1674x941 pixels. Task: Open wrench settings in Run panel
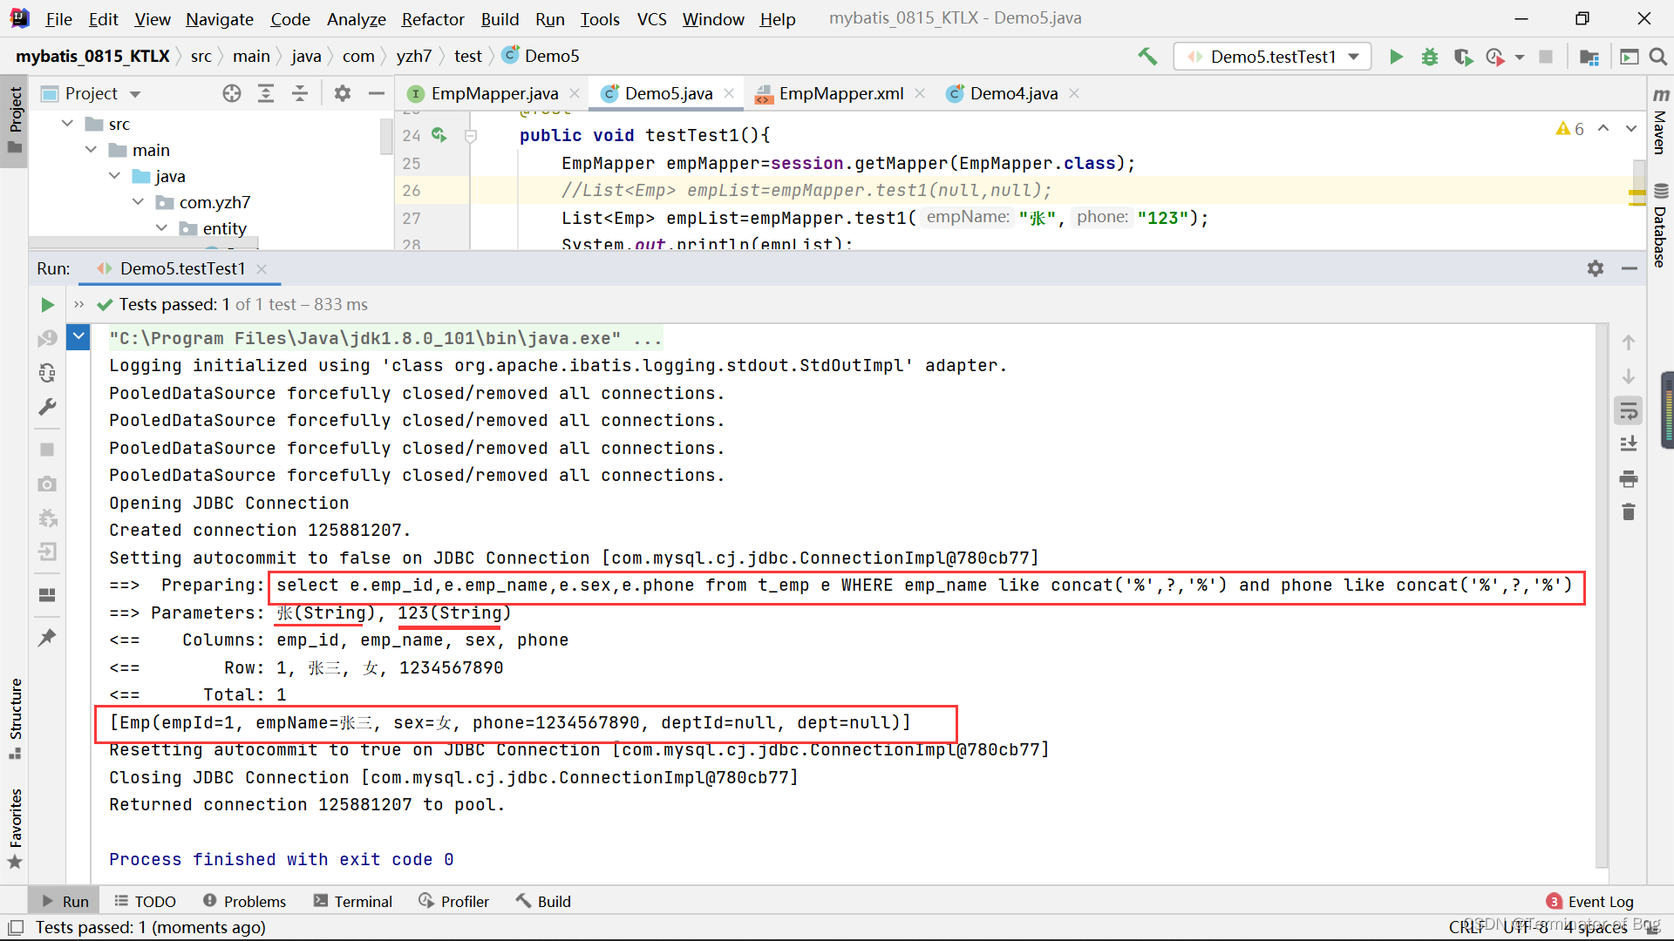(x=47, y=407)
